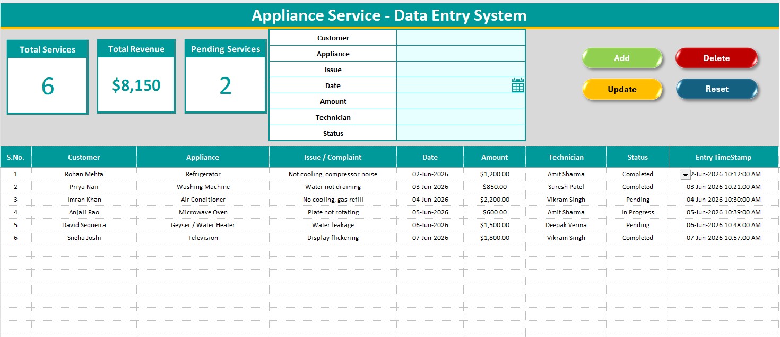Click the S.No. column header
This screenshot has height=337, width=780.
[x=15, y=157]
